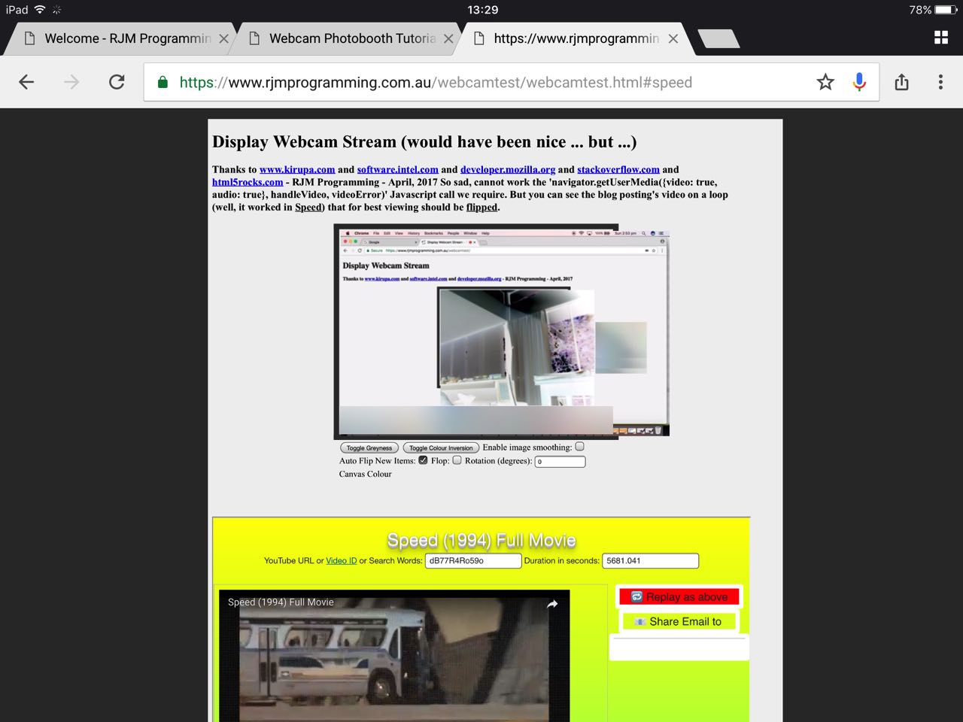Start voice search with the microphone icon
This screenshot has height=722, width=963.
pyautogui.click(x=859, y=82)
